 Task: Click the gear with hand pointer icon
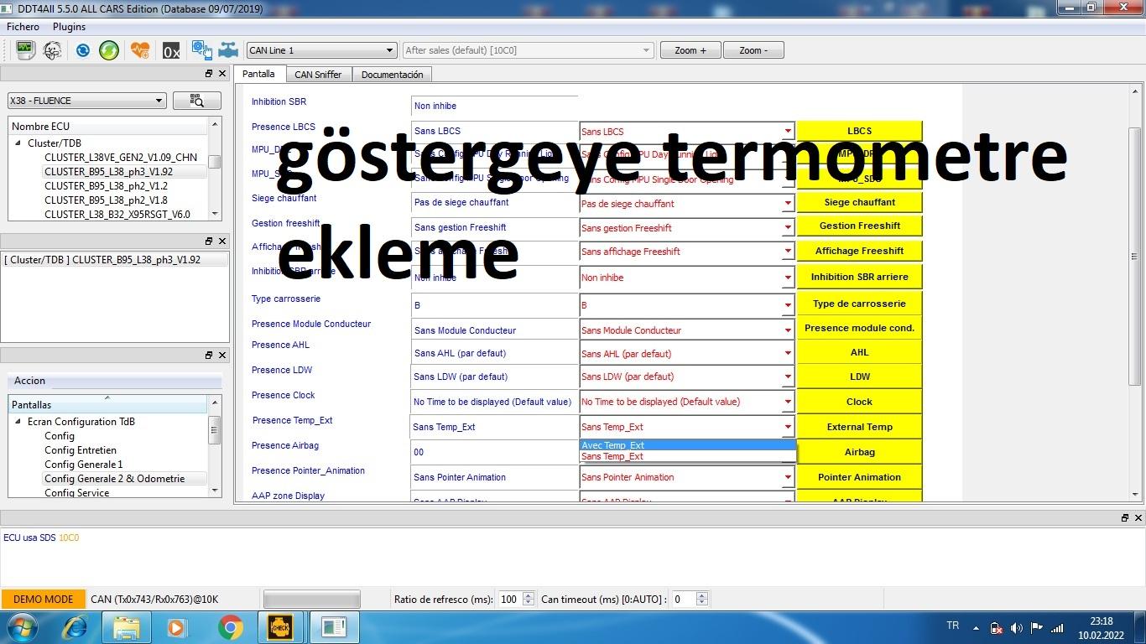tap(201, 50)
